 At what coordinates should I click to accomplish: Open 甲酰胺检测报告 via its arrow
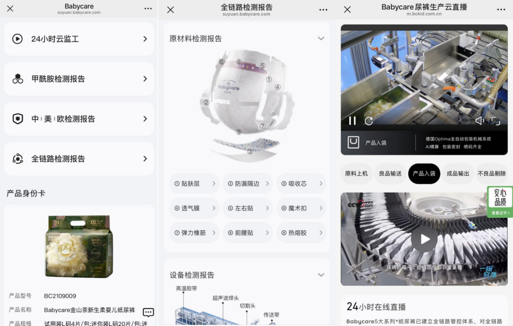pyautogui.click(x=145, y=79)
